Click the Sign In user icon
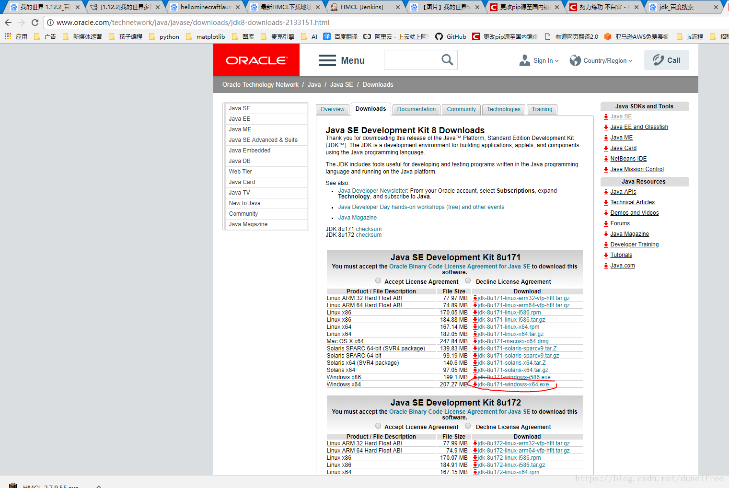The height and width of the screenshot is (488, 729). [525, 60]
